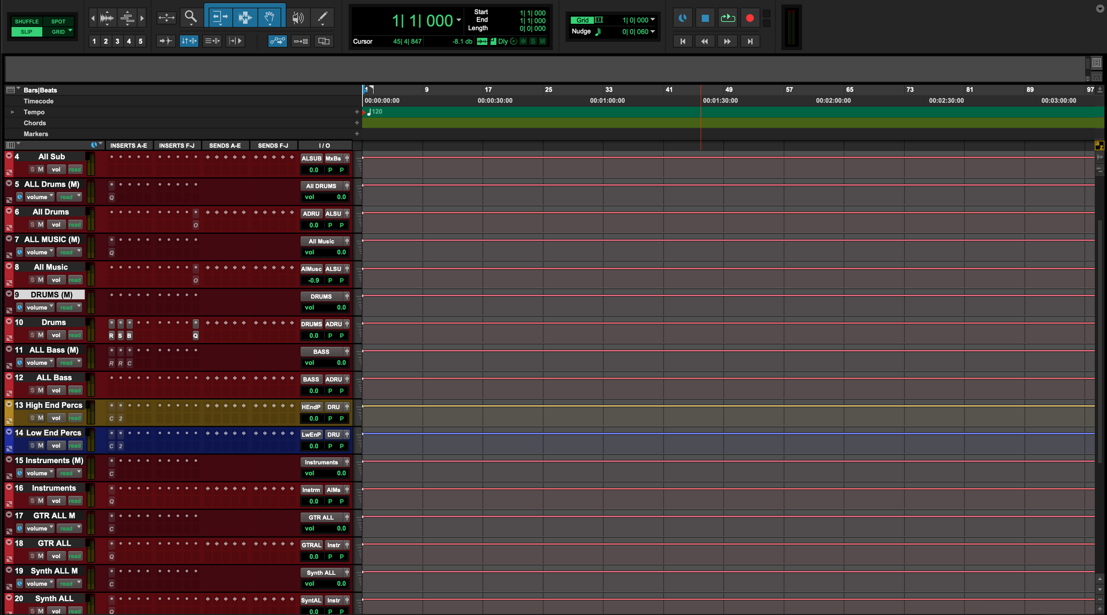Select the Grabber hand tool
1107x615 pixels.
(x=270, y=18)
